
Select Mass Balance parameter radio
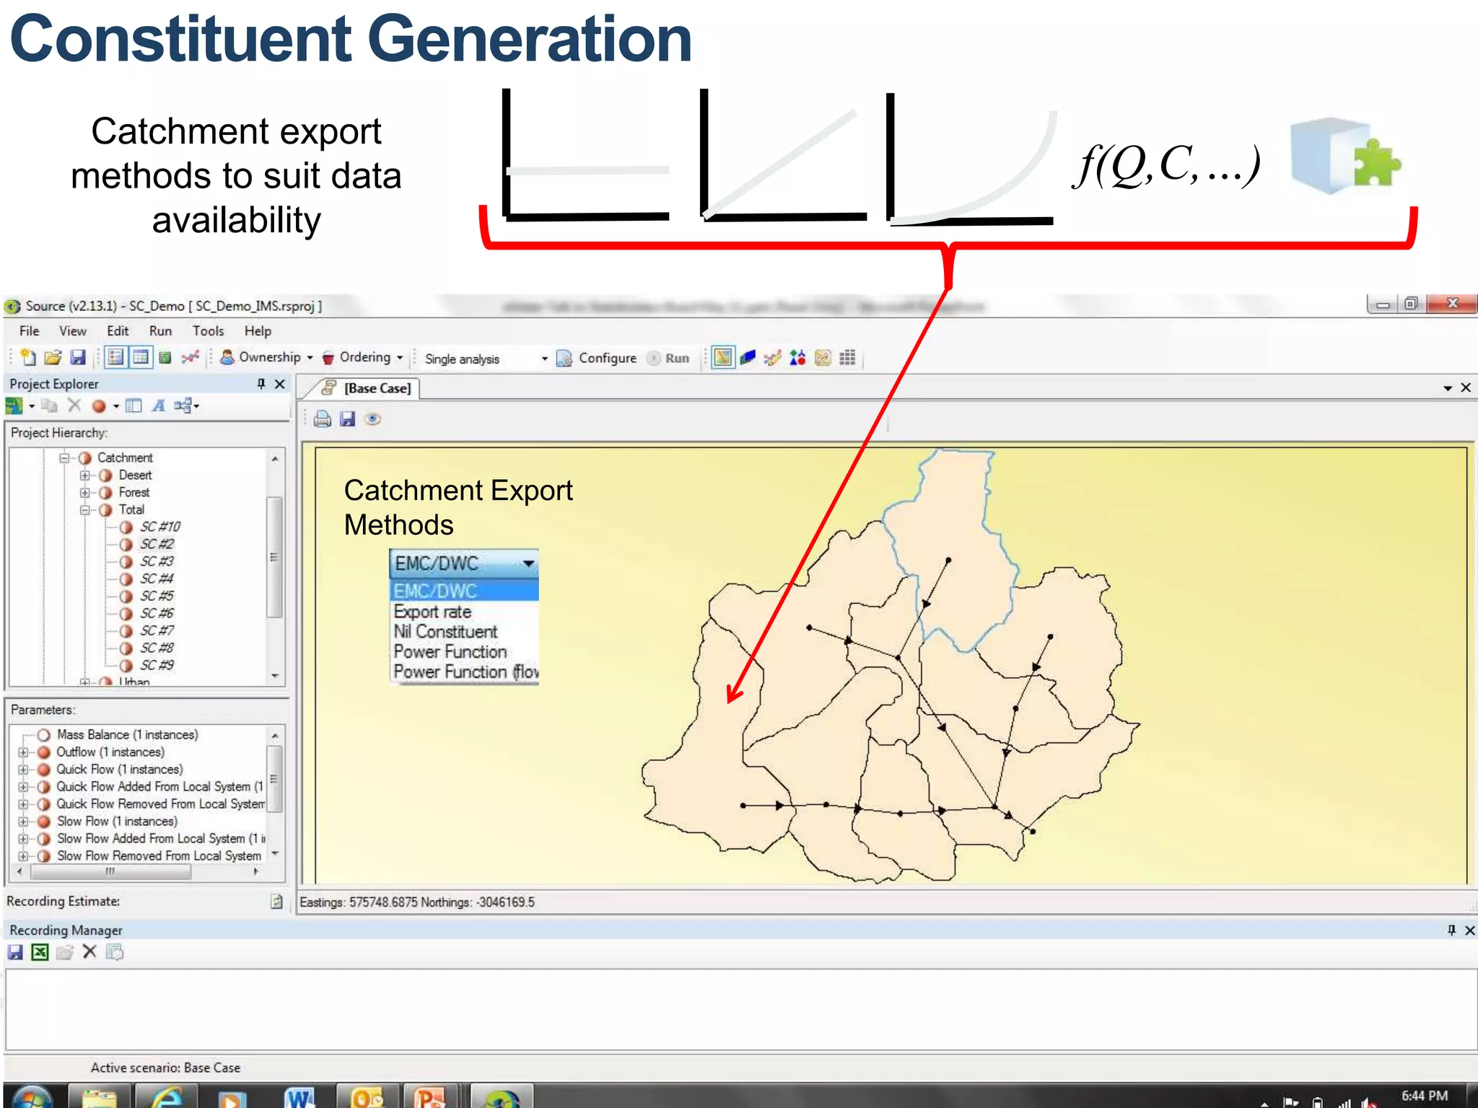click(x=44, y=735)
